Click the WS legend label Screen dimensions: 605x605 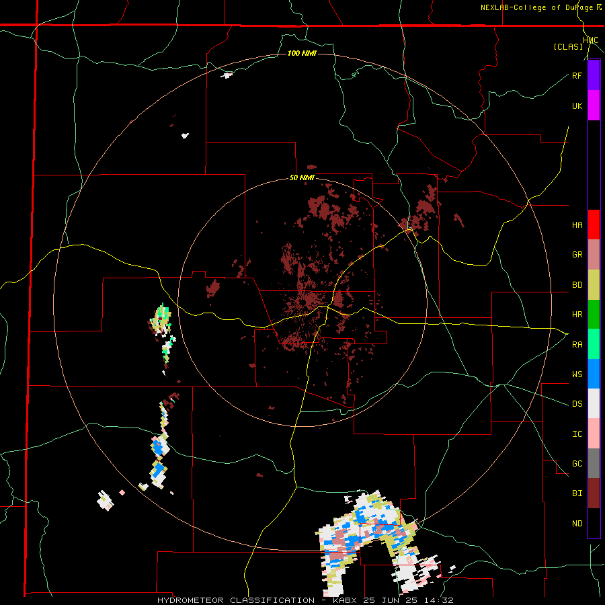click(x=577, y=374)
